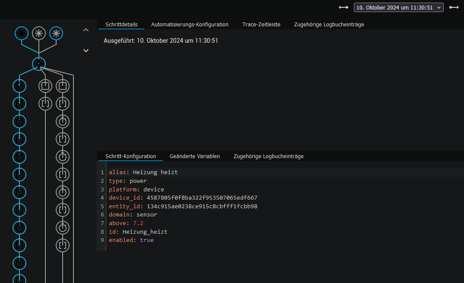Screen dimensions: 464x283
Task: Switch to the Schrittdetails tab
Action: click(x=121, y=25)
